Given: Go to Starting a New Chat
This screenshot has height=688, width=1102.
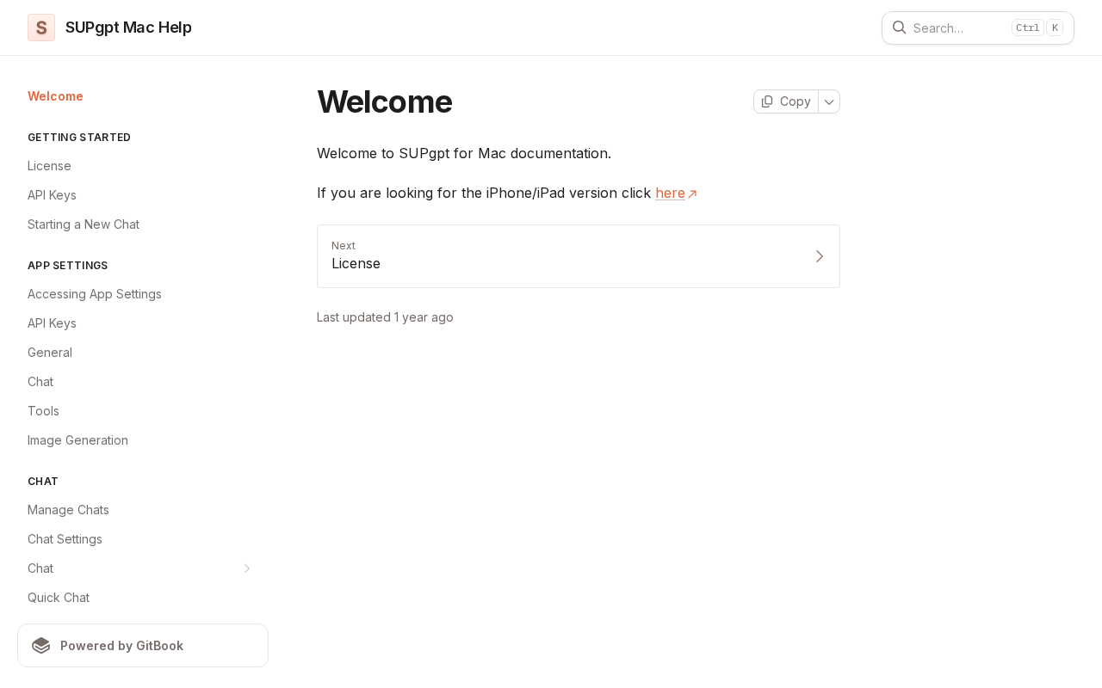Looking at the screenshot, I should point(84,224).
